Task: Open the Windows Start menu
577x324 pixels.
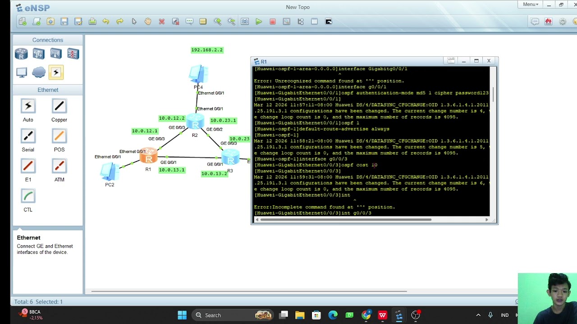Action: (182, 315)
